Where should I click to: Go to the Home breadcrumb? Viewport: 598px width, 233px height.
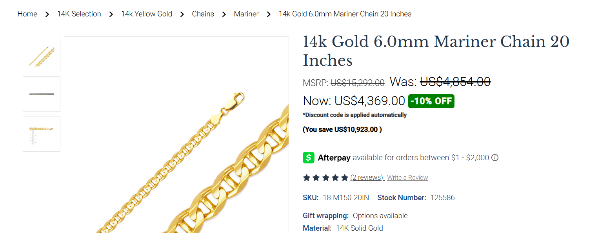point(27,14)
